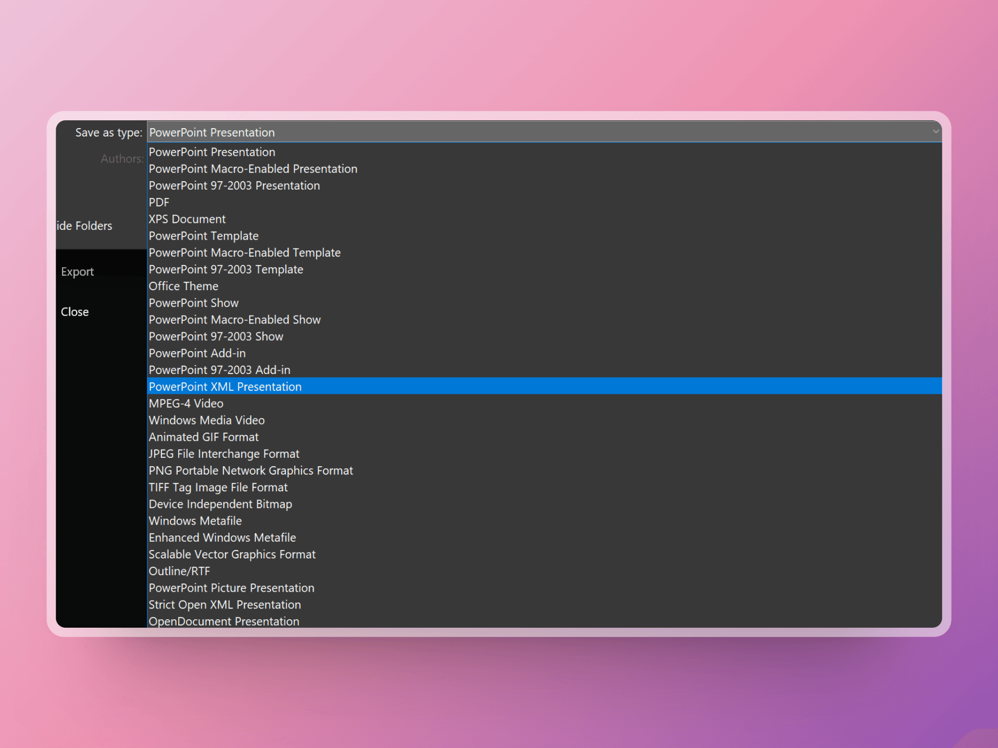
Task: Click the Save as type label
Action: (108, 133)
